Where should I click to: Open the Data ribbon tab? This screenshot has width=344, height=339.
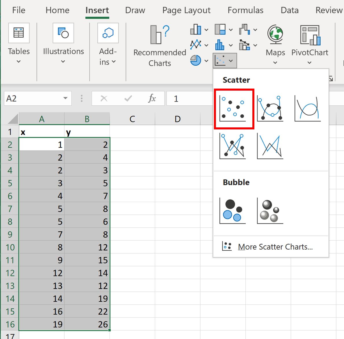click(x=289, y=10)
